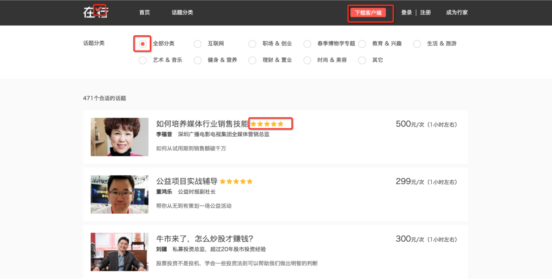Click the 话题分类 filter label
552x279 pixels.
(x=94, y=43)
